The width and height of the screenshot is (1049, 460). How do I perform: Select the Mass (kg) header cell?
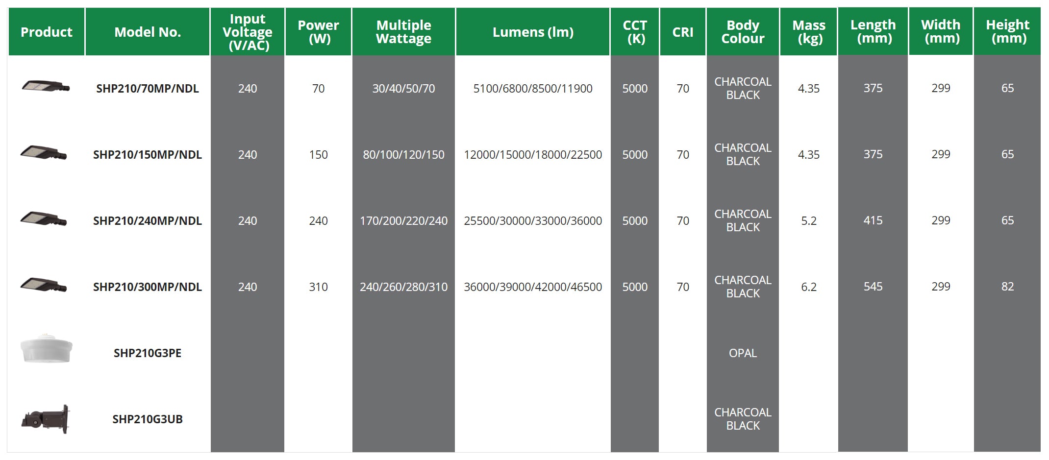[809, 32]
